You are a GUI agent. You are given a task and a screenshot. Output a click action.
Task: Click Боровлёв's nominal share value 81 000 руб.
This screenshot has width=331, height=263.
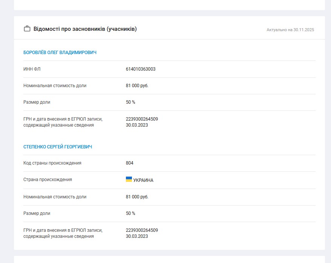coord(137,86)
